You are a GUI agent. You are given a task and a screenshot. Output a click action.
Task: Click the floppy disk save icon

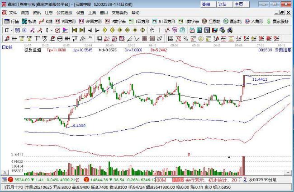tap(215, 30)
